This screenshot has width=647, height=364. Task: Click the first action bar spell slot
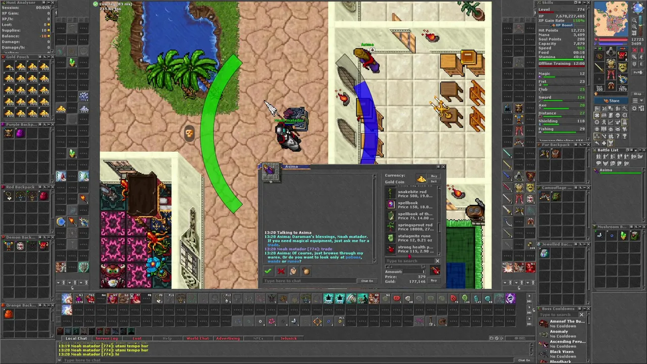[x=66, y=299]
